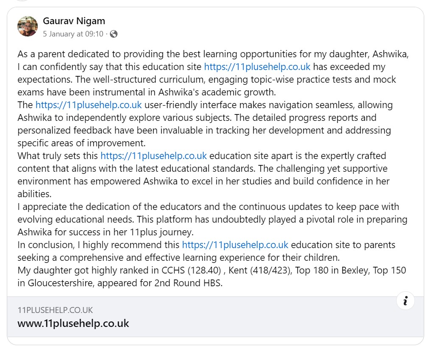Click the single word line "abilities."
This screenshot has height=349, width=431.
pos(35,194)
